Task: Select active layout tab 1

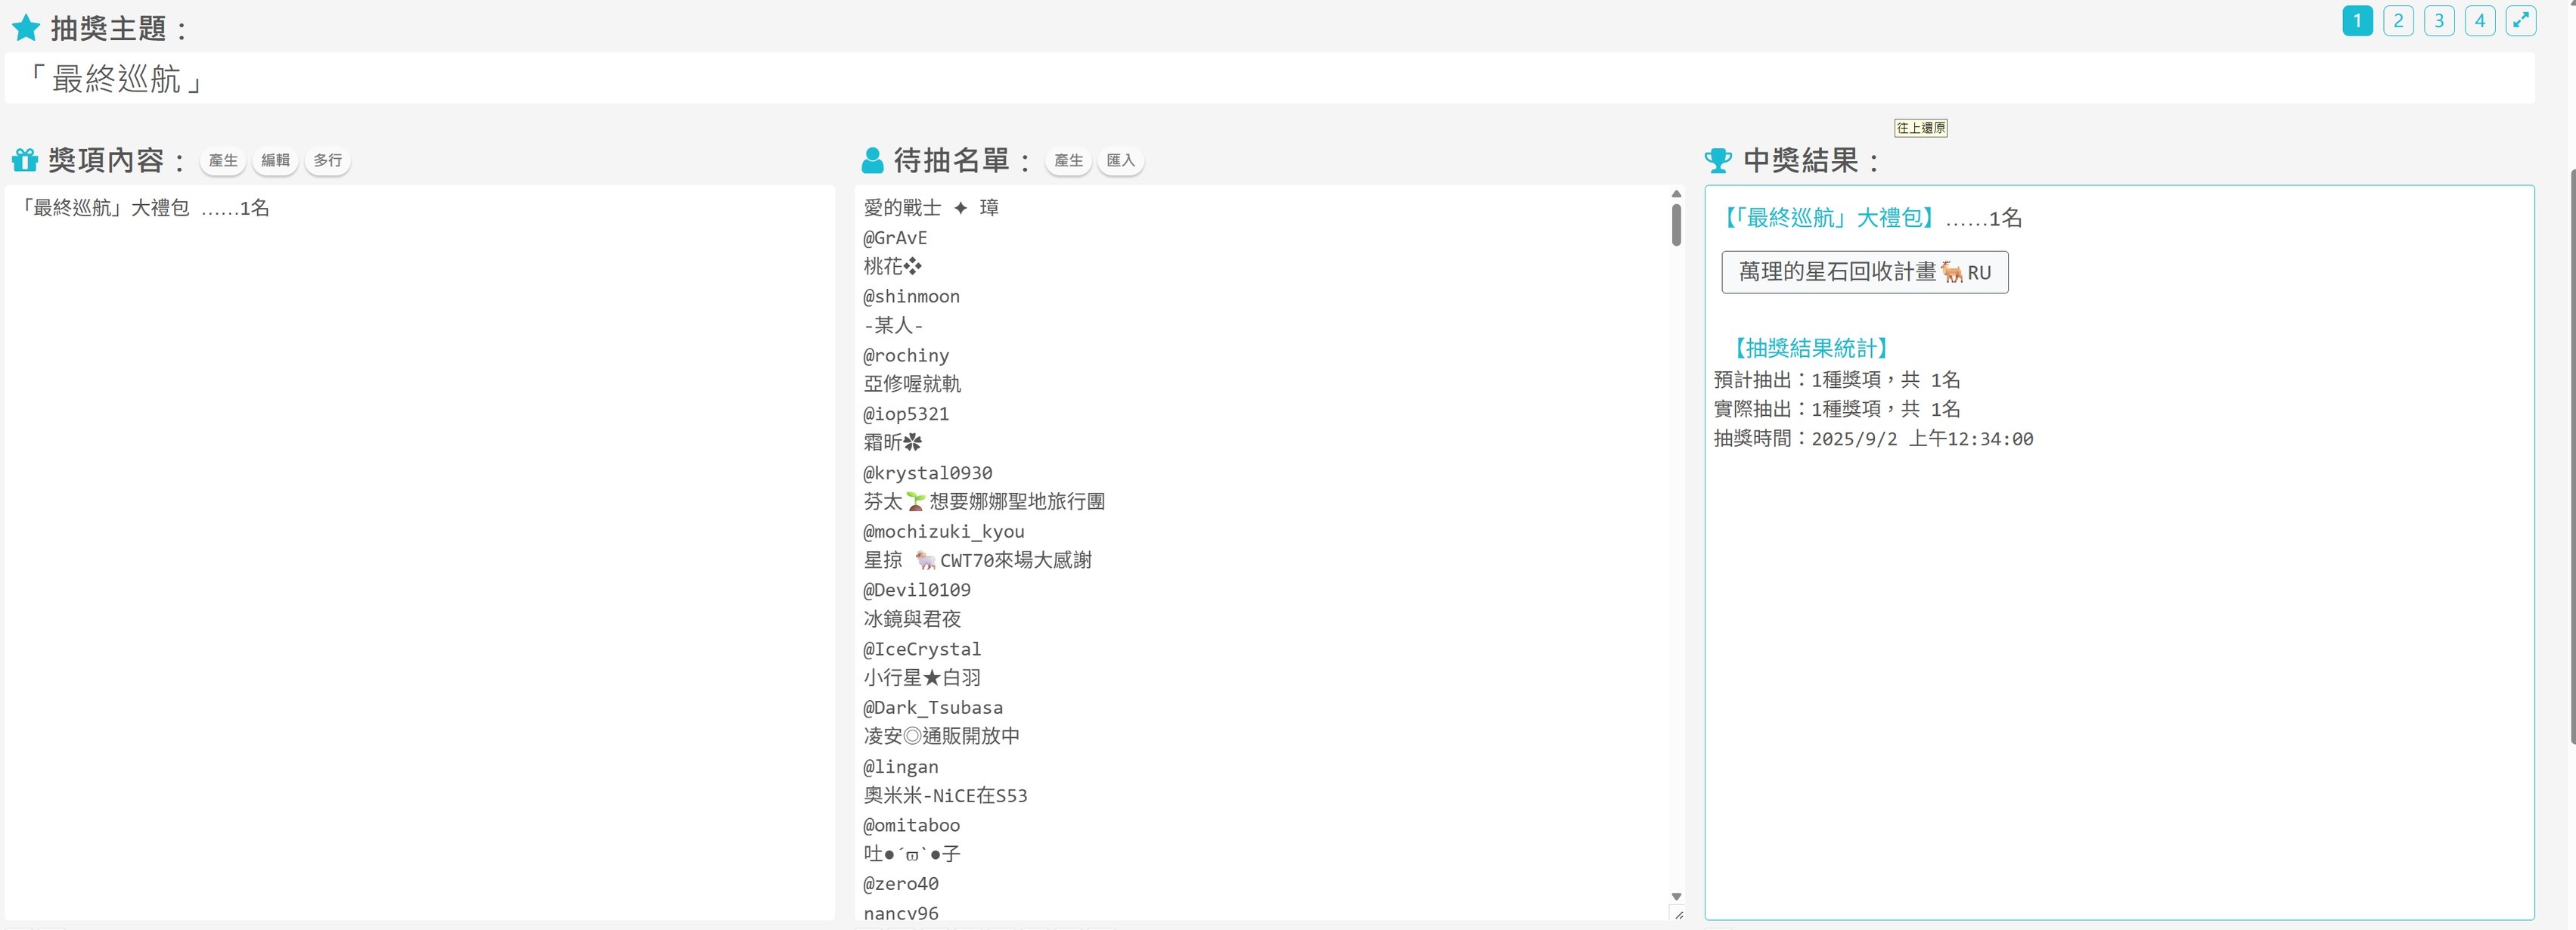Action: (2357, 20)
